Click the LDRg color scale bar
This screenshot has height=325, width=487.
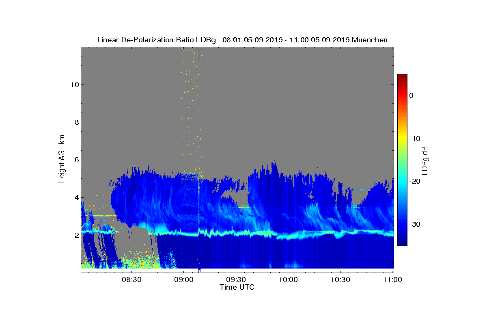[x=402, y=160]
